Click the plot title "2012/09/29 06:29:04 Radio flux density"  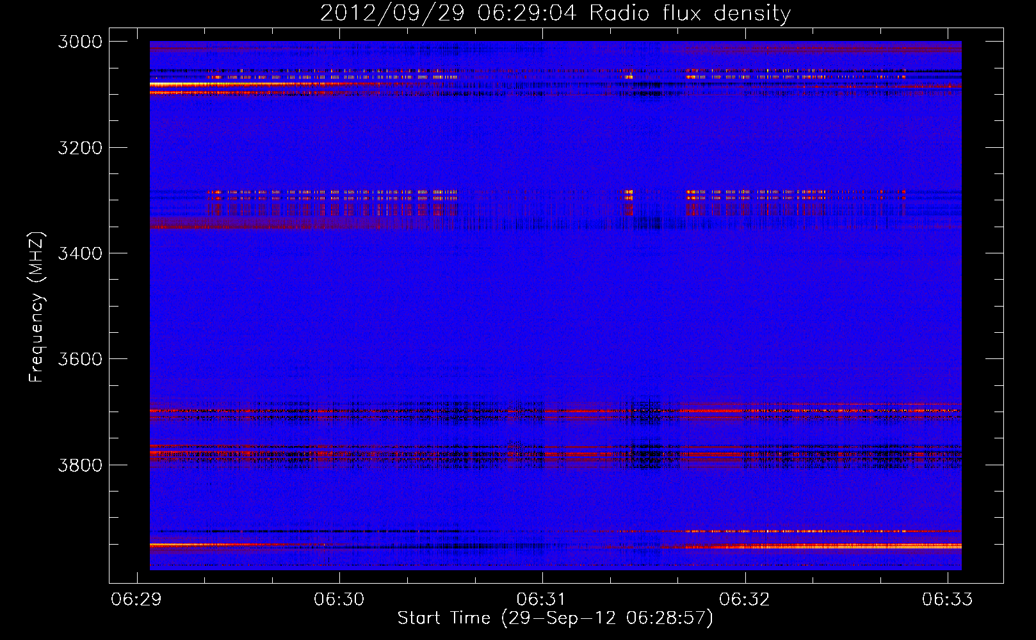(x=555, y=13)
